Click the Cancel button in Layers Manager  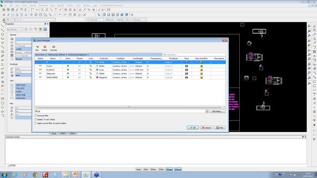[x=206, y=128]
